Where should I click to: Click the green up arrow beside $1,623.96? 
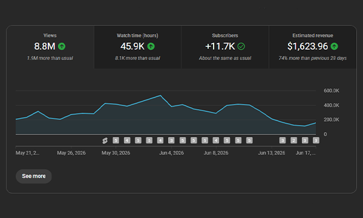point(334,47)
